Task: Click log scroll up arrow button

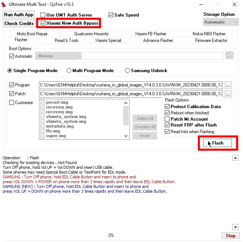Action: [x=235, y=158]
